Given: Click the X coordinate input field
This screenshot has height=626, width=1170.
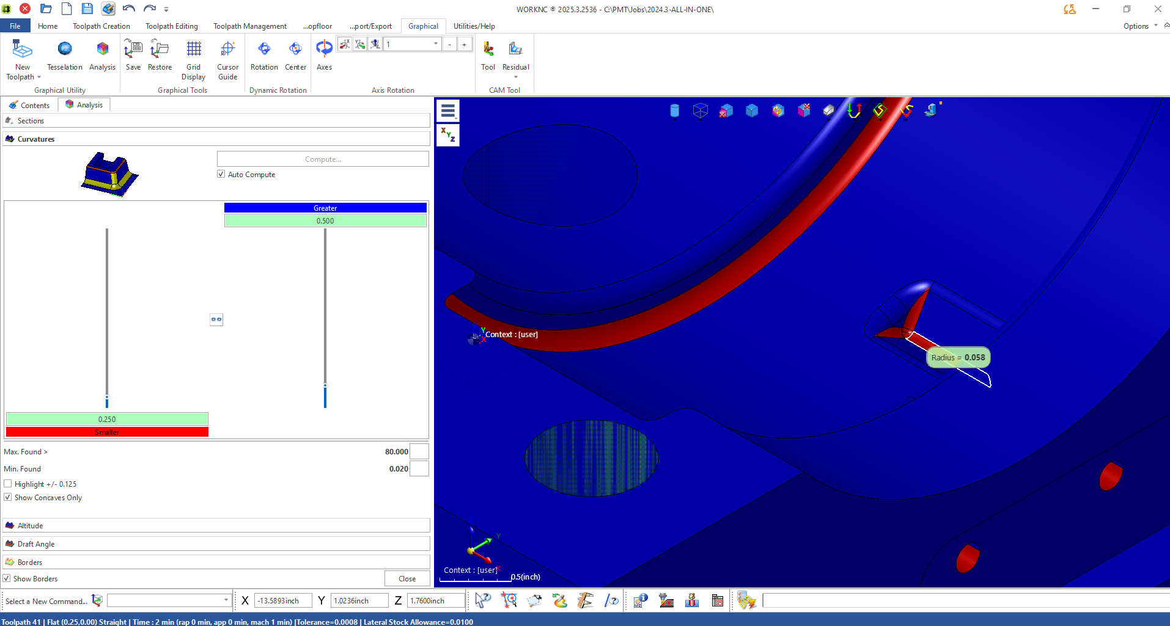Looking at the screenshot, I should pos(282,600).
